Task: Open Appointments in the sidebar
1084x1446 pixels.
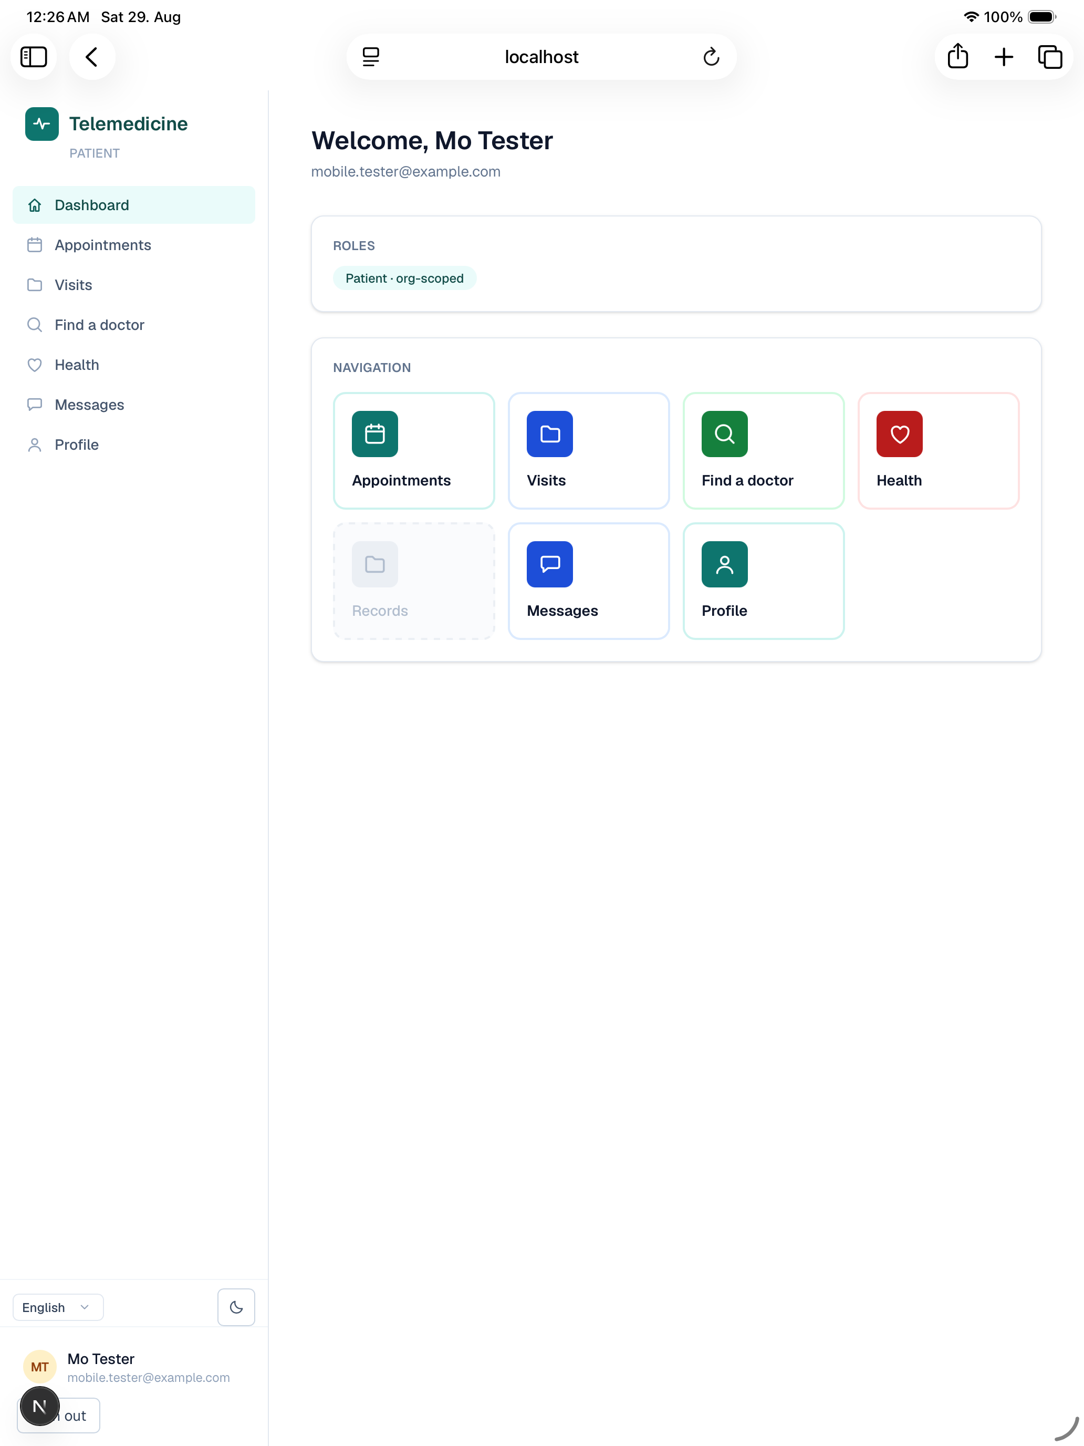Action: 134,245
